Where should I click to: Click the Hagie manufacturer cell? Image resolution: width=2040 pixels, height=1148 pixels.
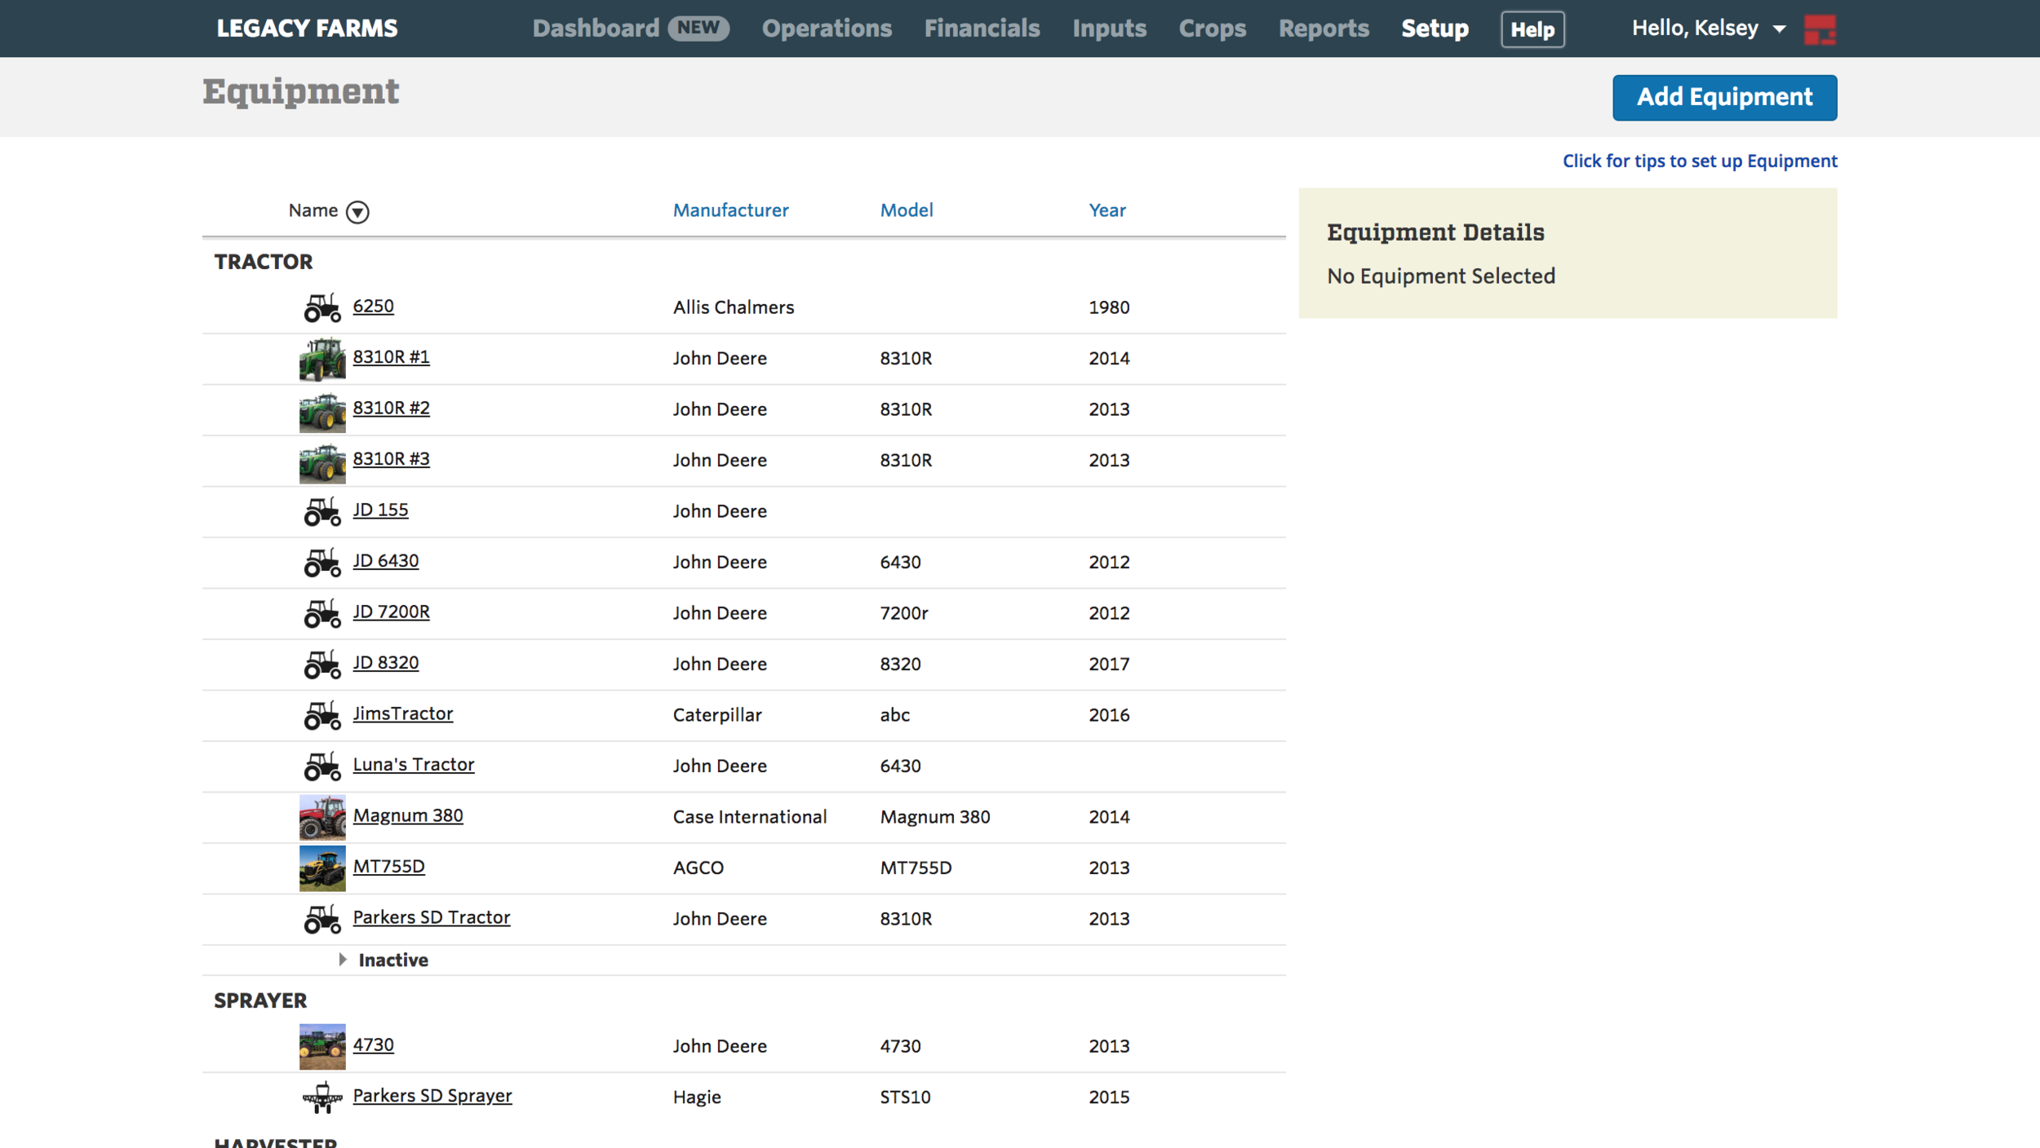[x=696, y=1098]
